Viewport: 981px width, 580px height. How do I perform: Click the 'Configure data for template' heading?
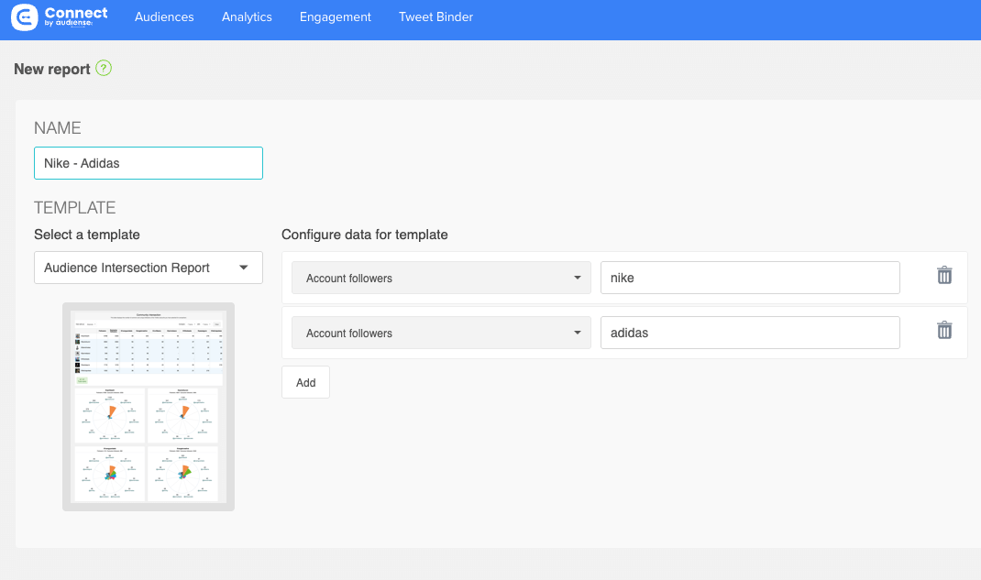click(x=365, y=235)
